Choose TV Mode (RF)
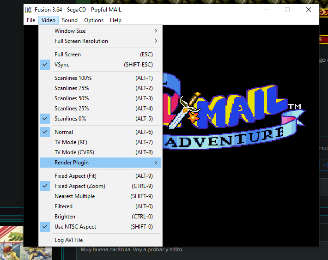Screen dimensions: 328x260 [100, 142]
